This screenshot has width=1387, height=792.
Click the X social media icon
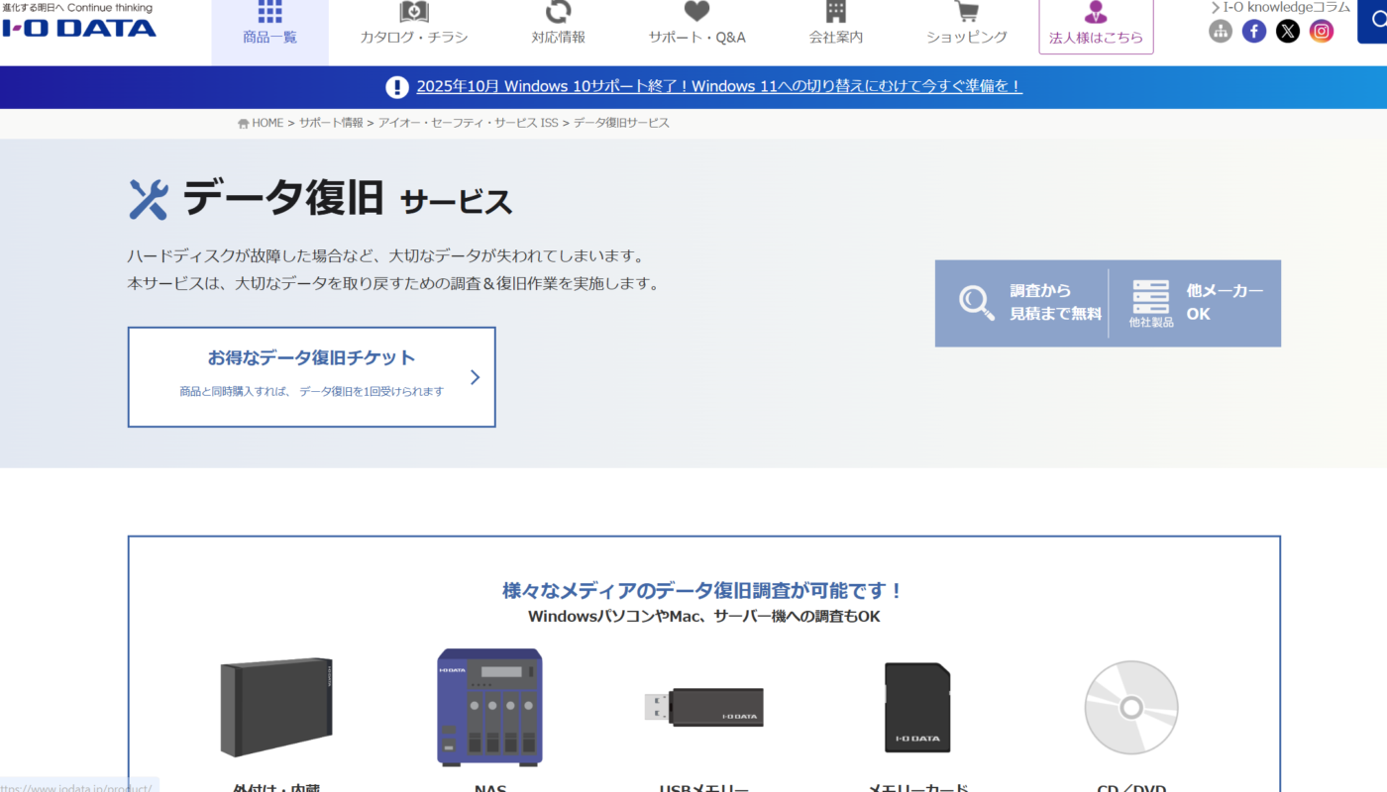point(1287,31)
